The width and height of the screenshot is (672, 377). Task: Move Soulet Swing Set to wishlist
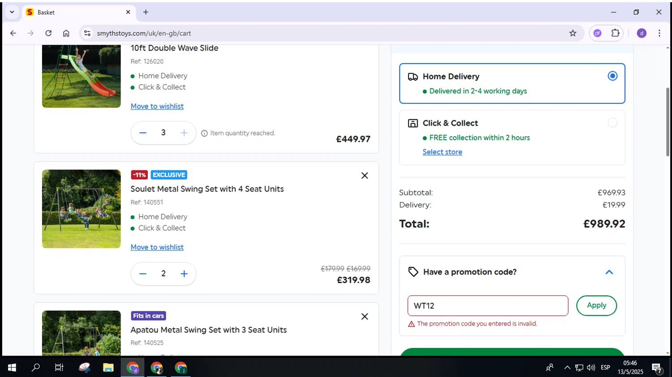(x=157, y=247)
